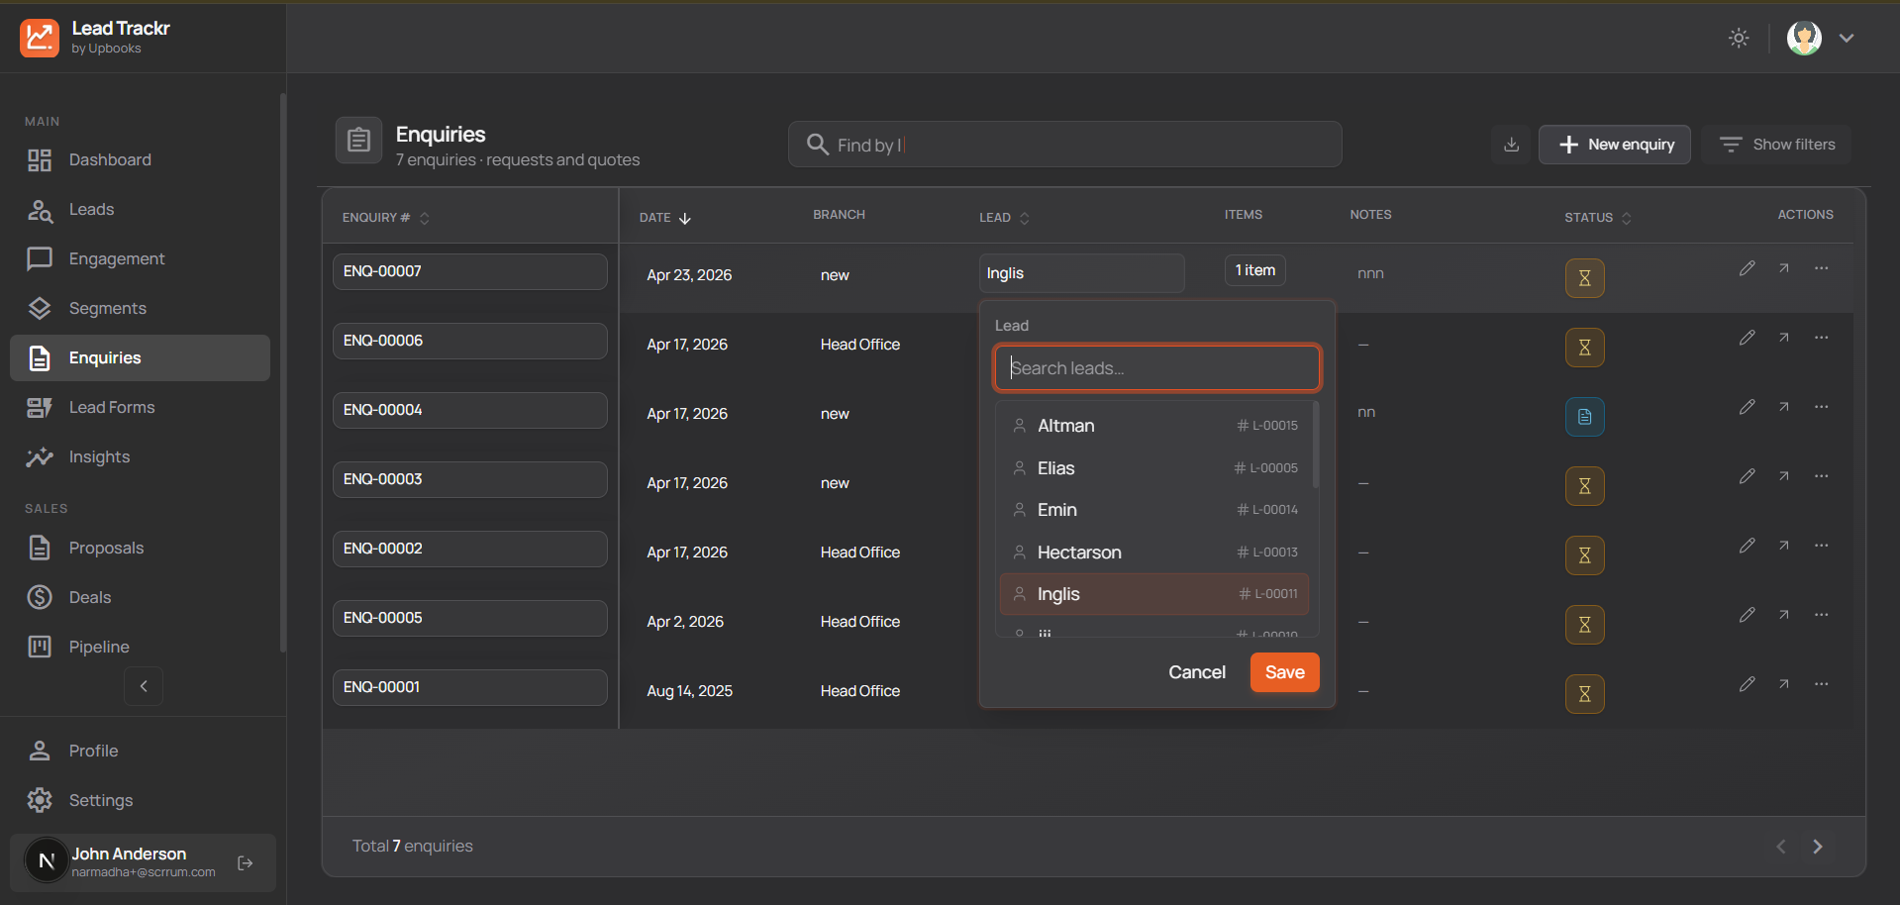Open ENQ-00004 with arrow icon

1783,407
